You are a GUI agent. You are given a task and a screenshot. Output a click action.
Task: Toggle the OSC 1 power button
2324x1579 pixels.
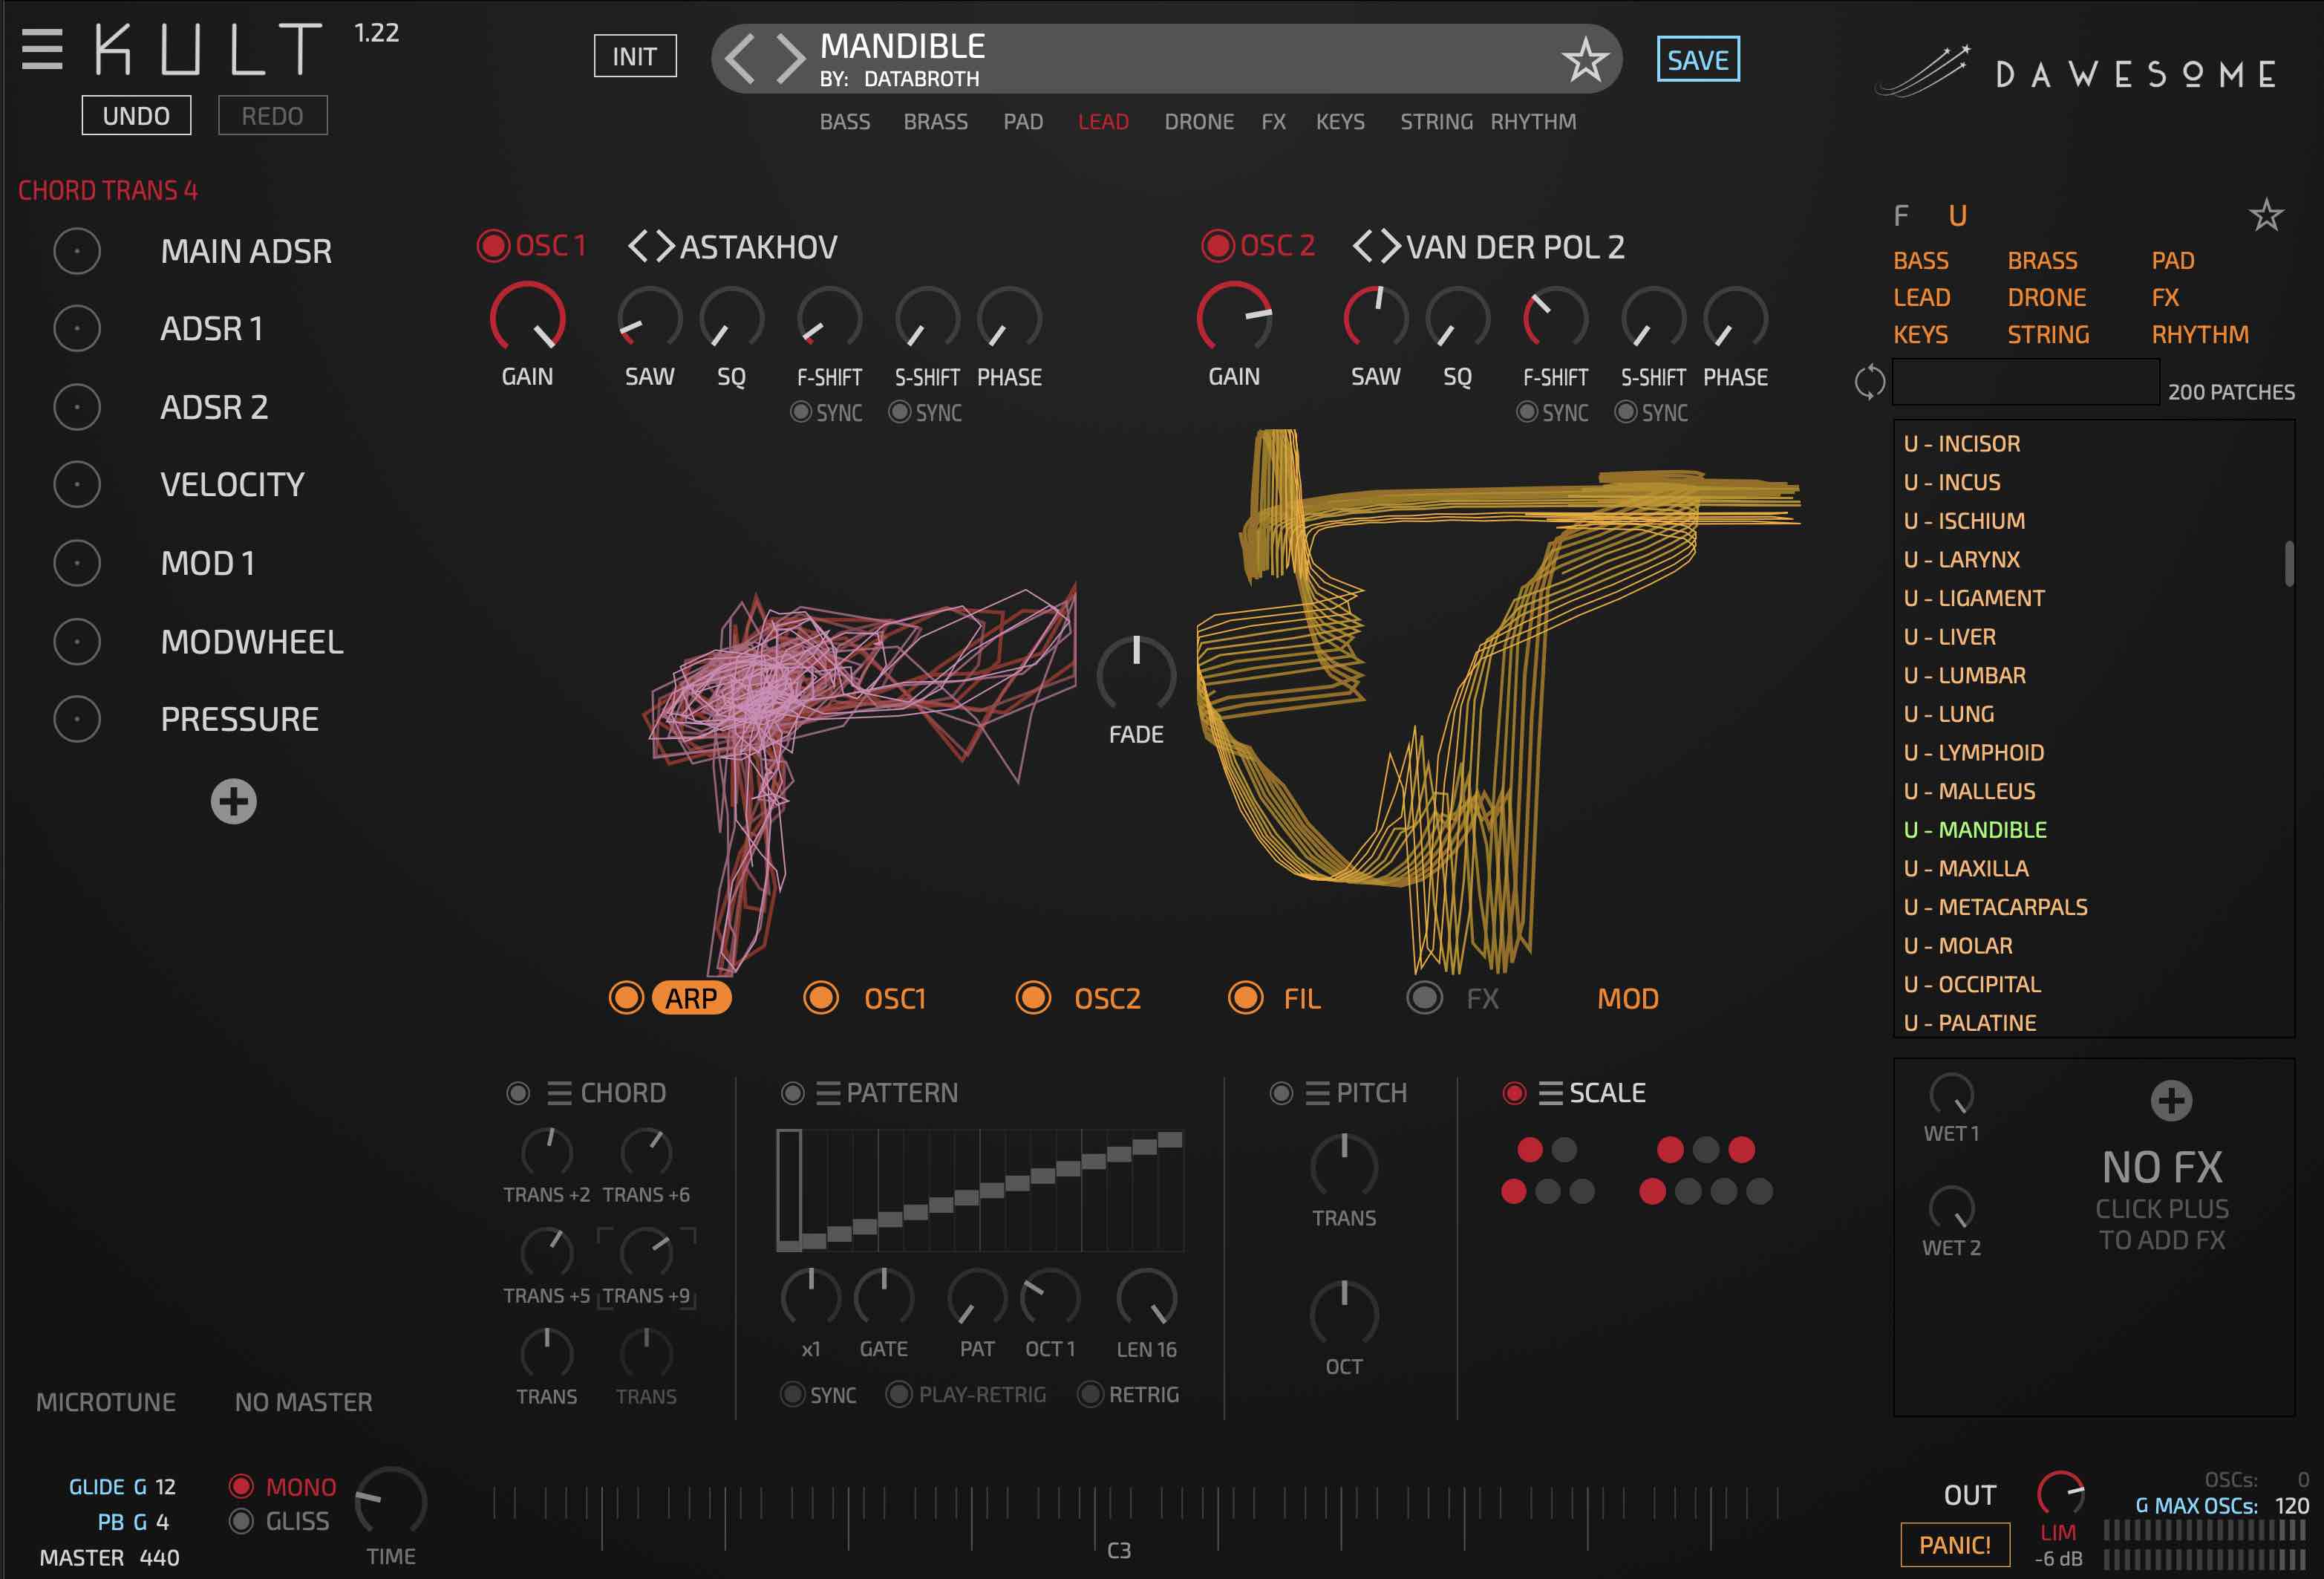tap(492, 245)
